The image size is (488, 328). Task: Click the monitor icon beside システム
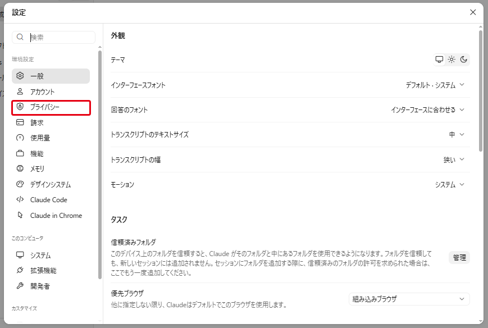click(x=20, y=255)
